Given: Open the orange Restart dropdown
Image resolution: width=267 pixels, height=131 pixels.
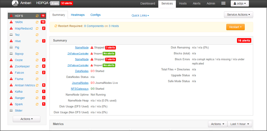Looking at the screenshot, I should tap(235, 27).
